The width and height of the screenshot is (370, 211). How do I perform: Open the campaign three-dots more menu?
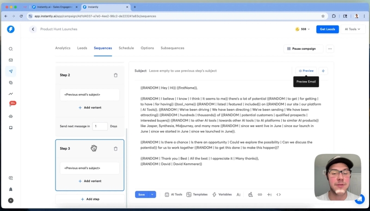[x=330, y=49]
